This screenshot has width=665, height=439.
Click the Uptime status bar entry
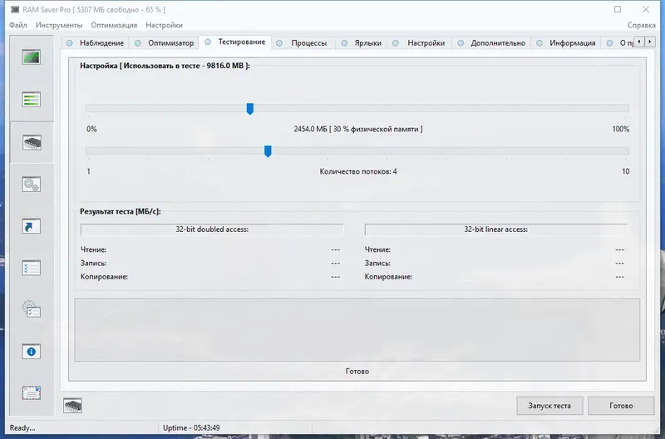[191, 427]
